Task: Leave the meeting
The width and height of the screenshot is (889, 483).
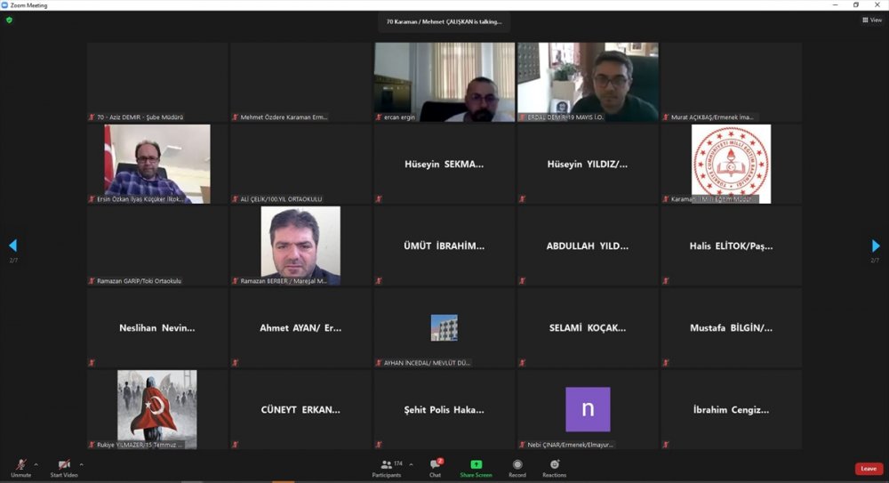Action: (868, 469)
